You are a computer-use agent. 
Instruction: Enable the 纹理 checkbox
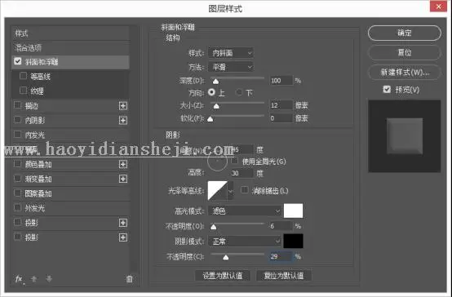point(23,91)
